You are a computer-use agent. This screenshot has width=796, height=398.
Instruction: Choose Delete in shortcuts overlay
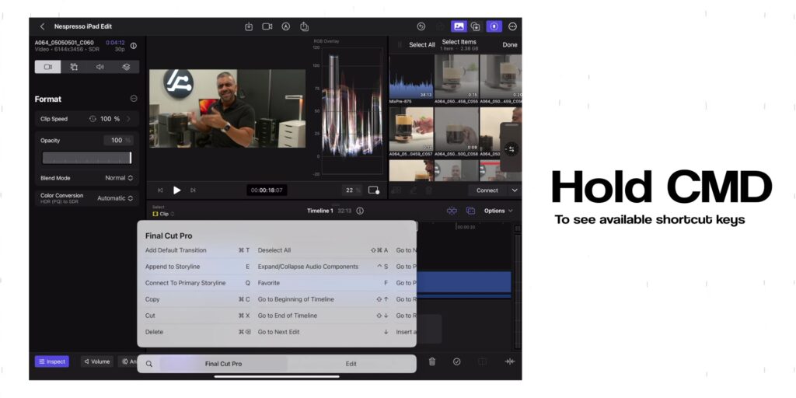point(197,331)
